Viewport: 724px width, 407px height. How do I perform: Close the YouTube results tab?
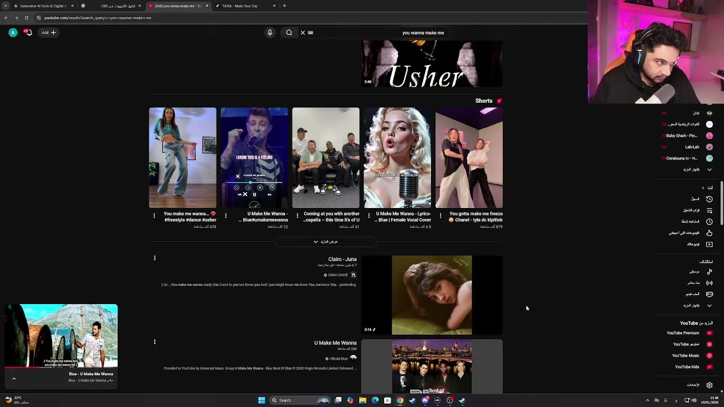207,6
